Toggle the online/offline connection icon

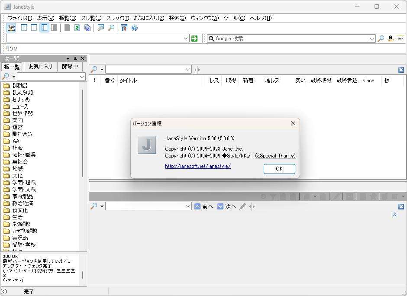coord(11,28)
